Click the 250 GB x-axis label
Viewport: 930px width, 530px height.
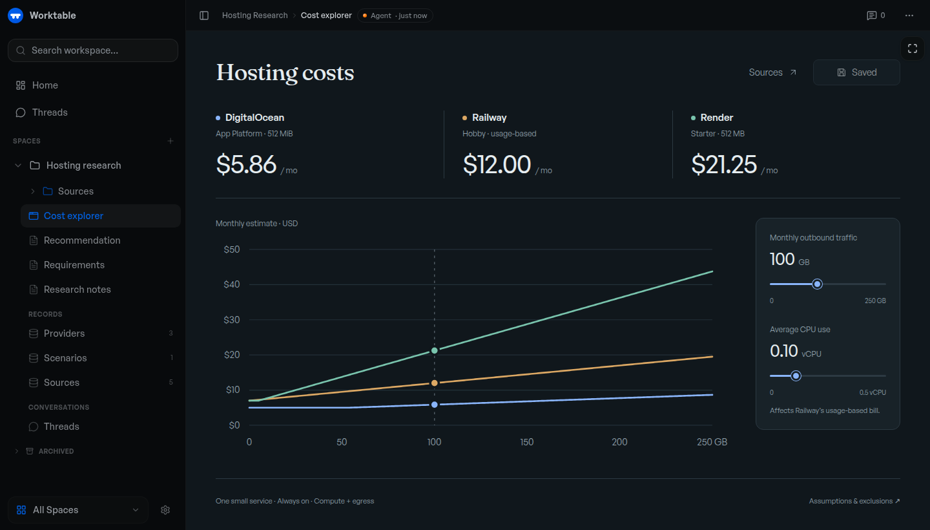(712, 442)
